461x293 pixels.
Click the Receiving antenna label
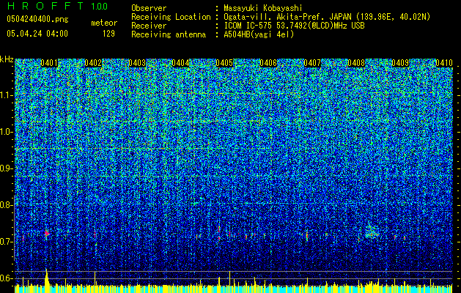(169, 34)
